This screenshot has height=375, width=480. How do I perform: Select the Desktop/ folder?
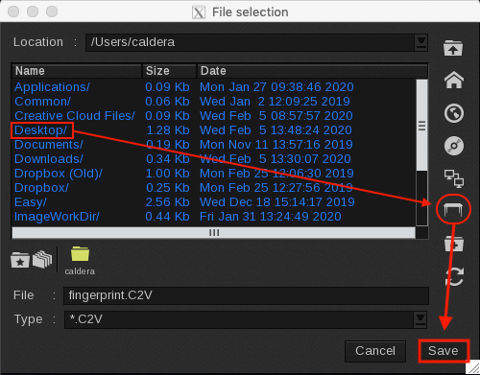coord(40,130)
